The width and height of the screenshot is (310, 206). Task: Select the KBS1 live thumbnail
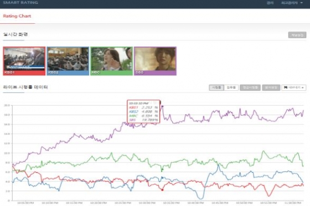(24, 61)
